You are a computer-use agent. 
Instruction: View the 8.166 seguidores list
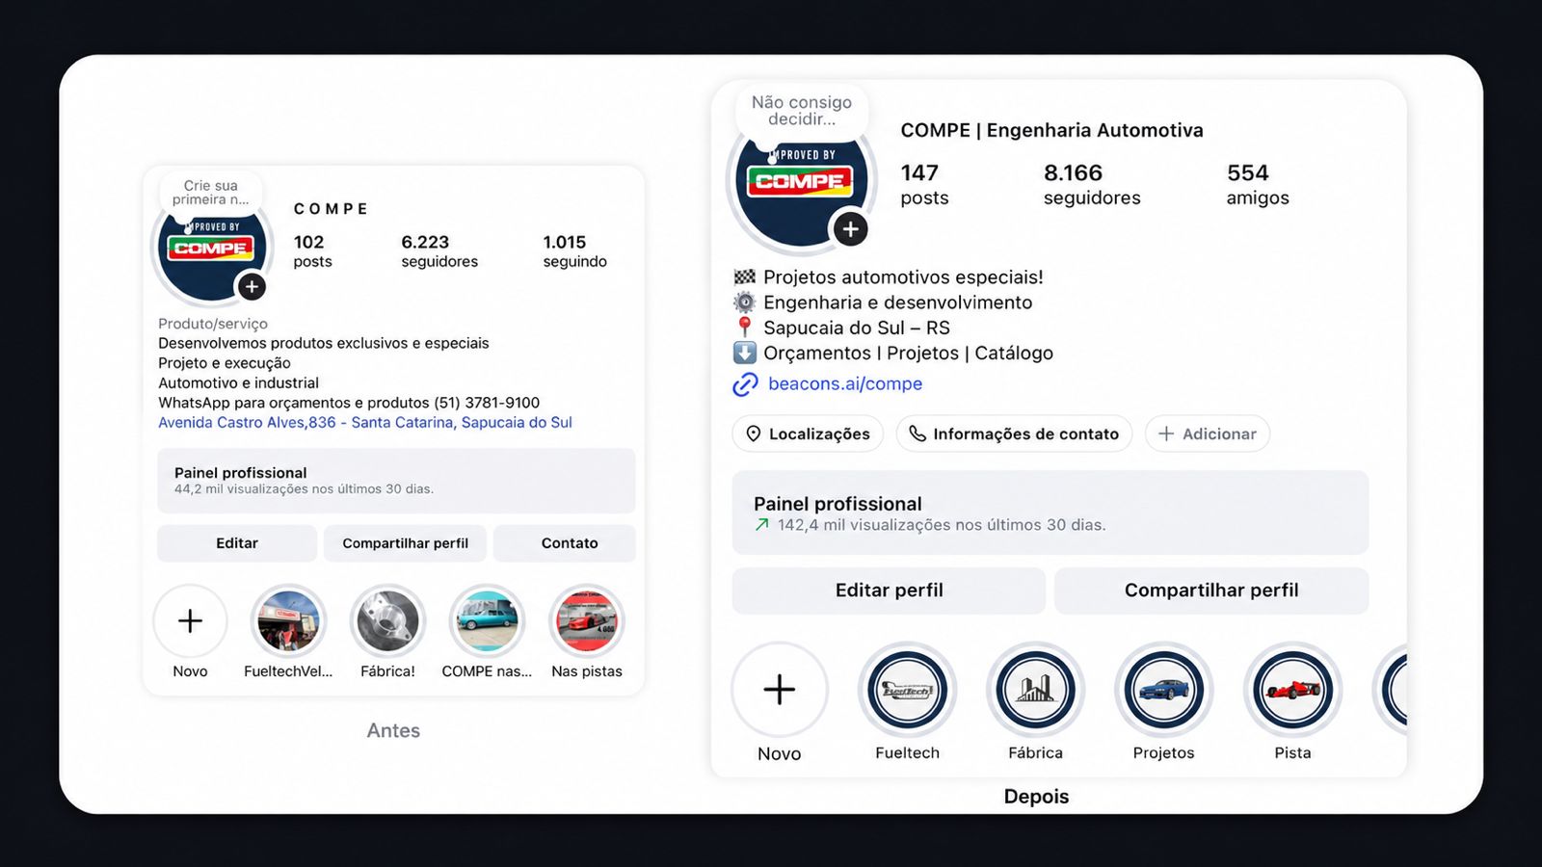pyautogui.click(x=1092, y=184)
